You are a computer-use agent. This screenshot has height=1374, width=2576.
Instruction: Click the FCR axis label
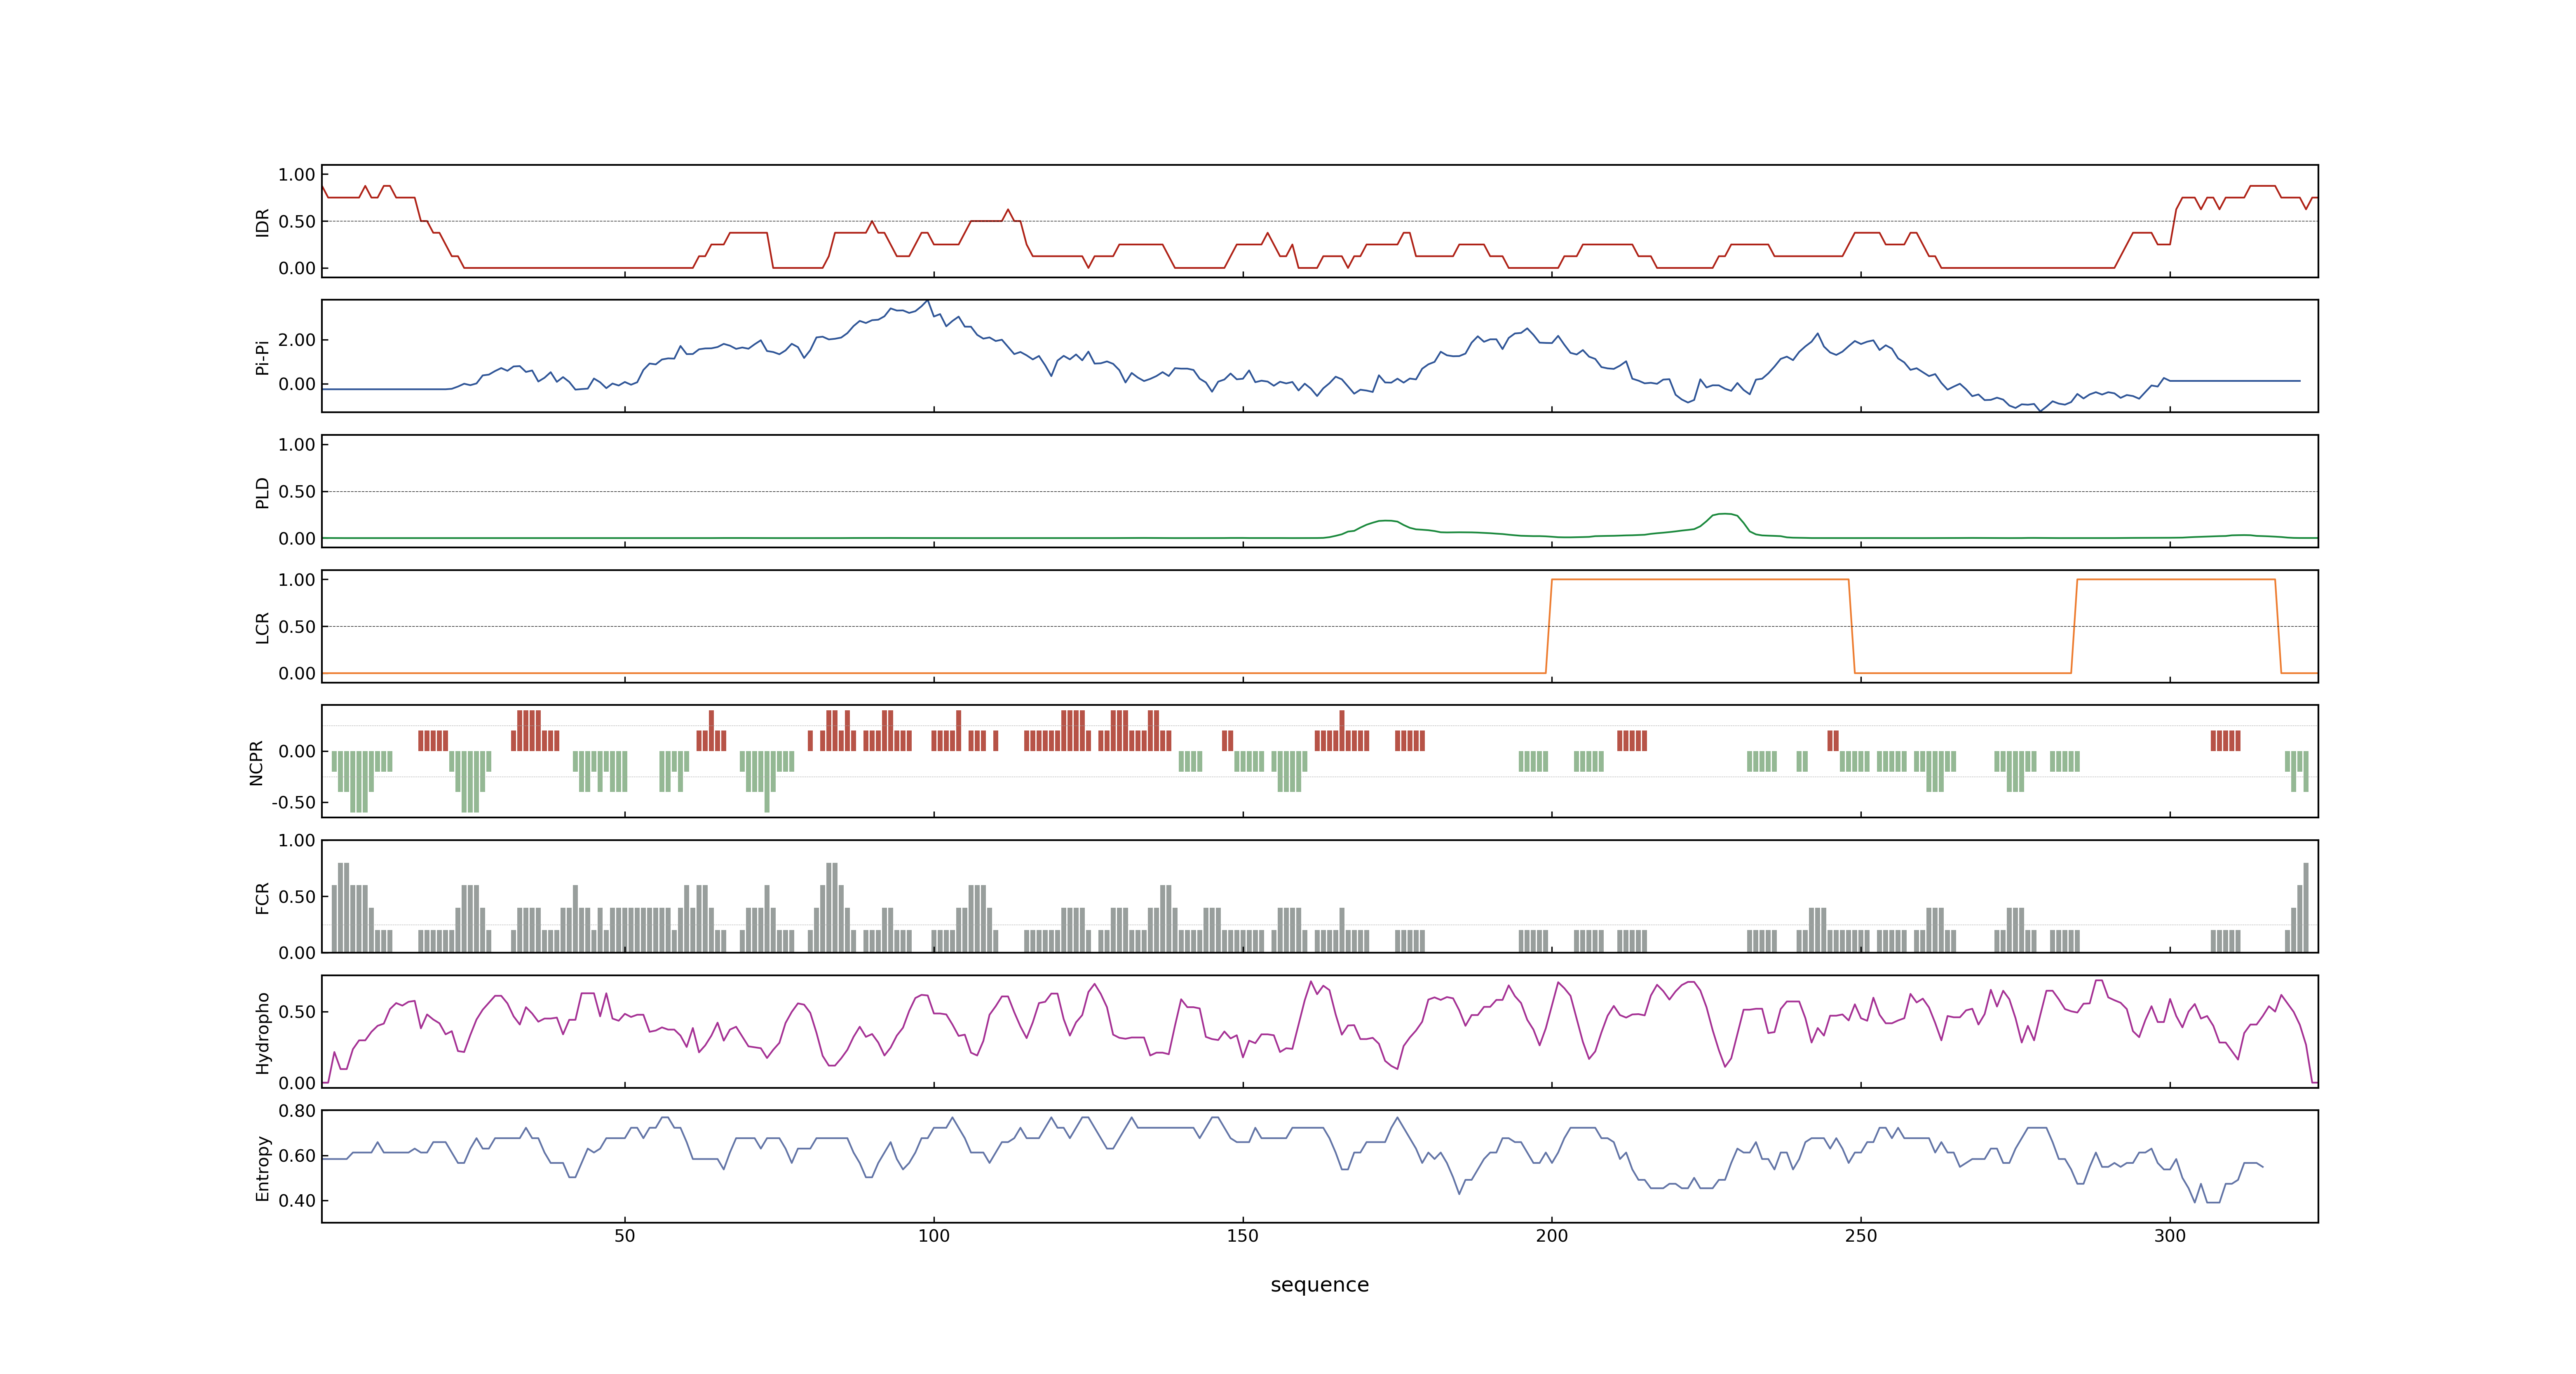[263, 898]
